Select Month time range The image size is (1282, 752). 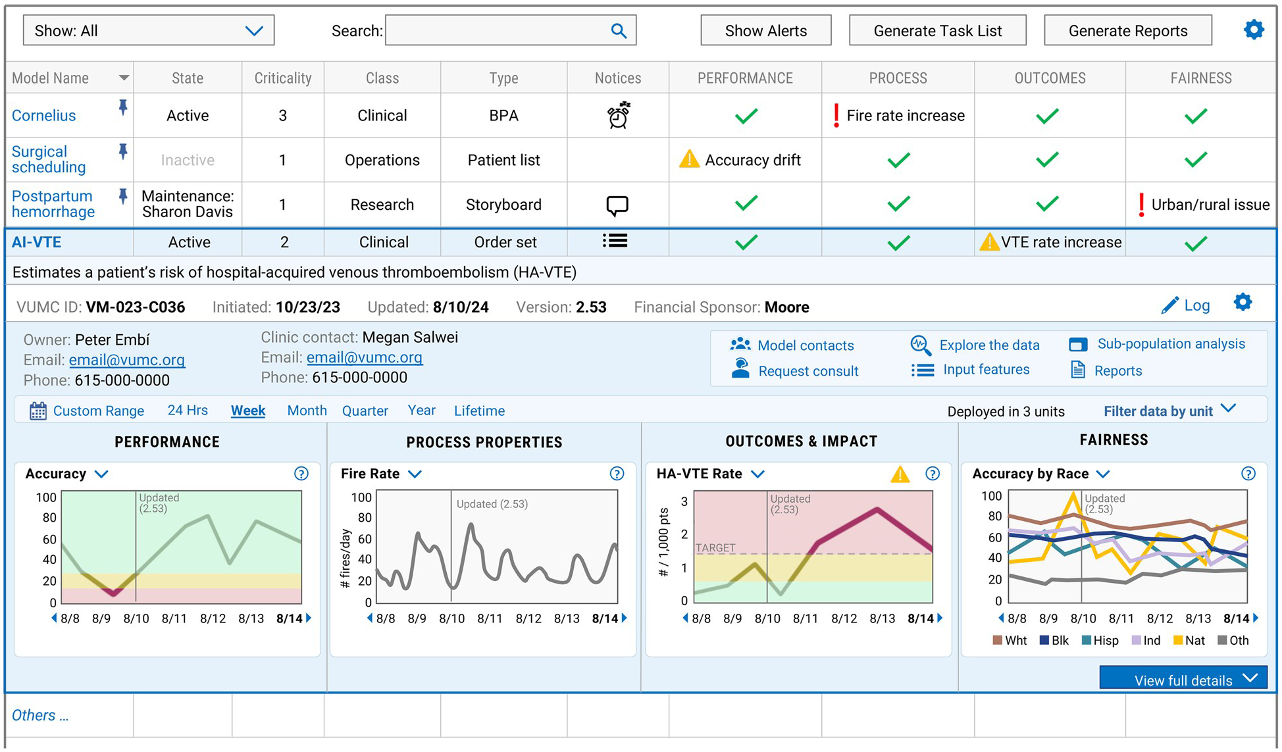click(x=307, y=411)
